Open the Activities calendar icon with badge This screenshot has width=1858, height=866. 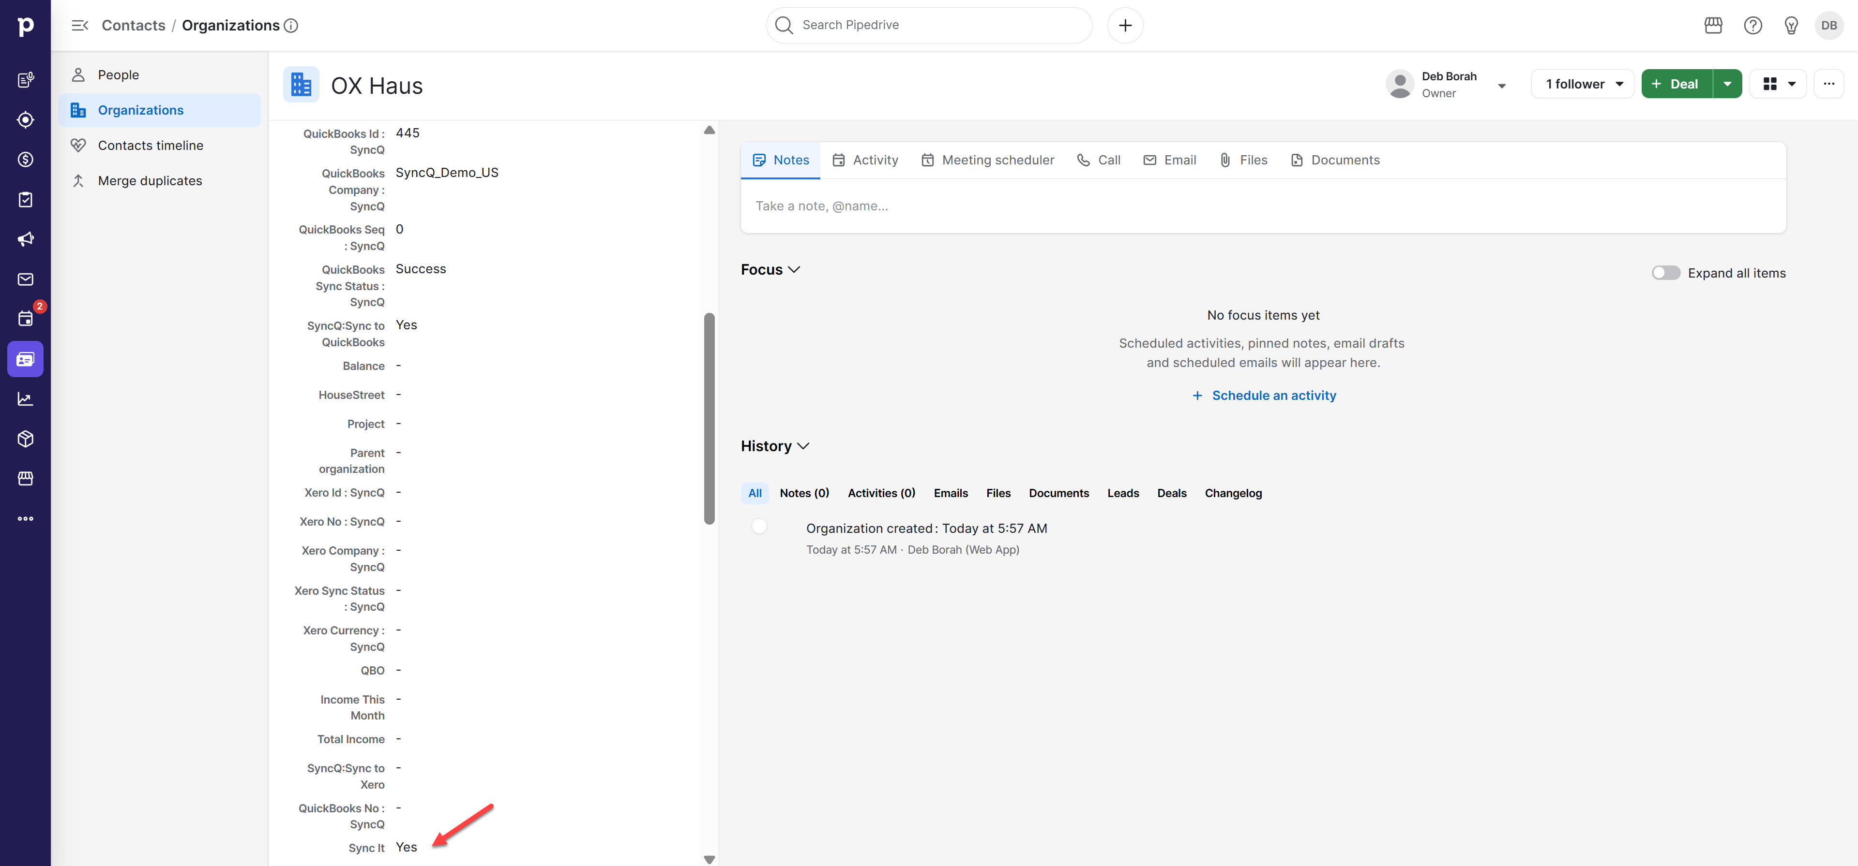(25, 319)
